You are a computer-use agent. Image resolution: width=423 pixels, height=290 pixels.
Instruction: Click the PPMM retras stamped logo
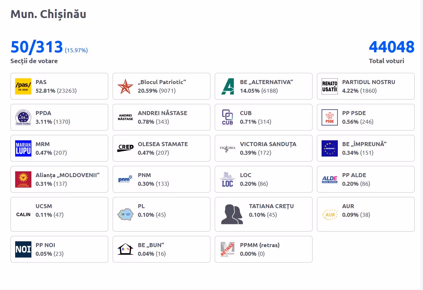click(227, 249)
